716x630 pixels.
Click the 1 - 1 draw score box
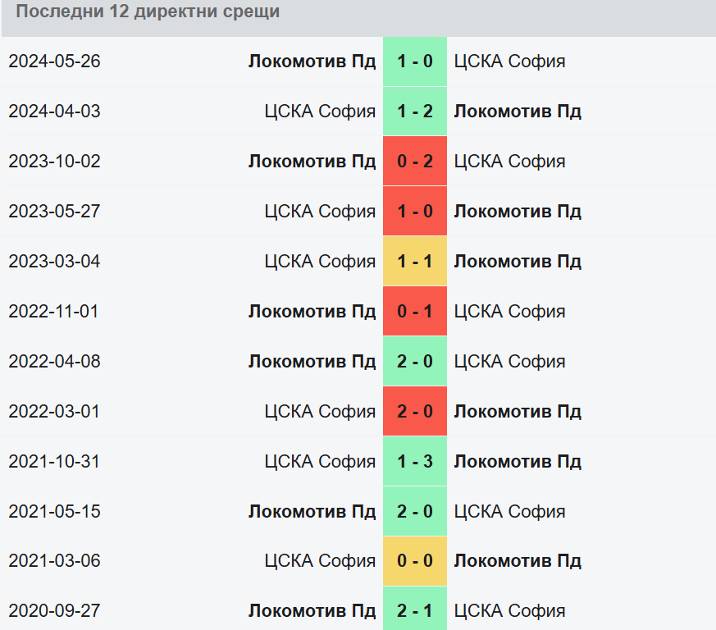point(415,262)
